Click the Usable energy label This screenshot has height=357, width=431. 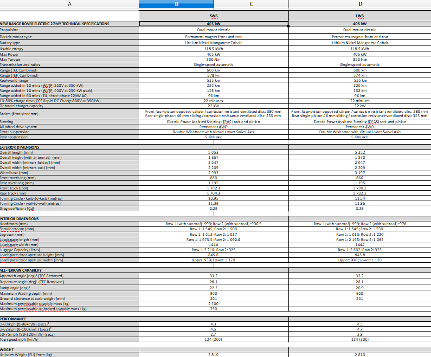(69, 49)
